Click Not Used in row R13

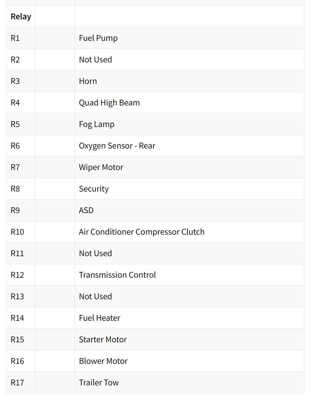95,296
